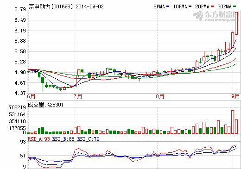
Task: Click the 6月 time axis label
Action: [x=31, y=96]
